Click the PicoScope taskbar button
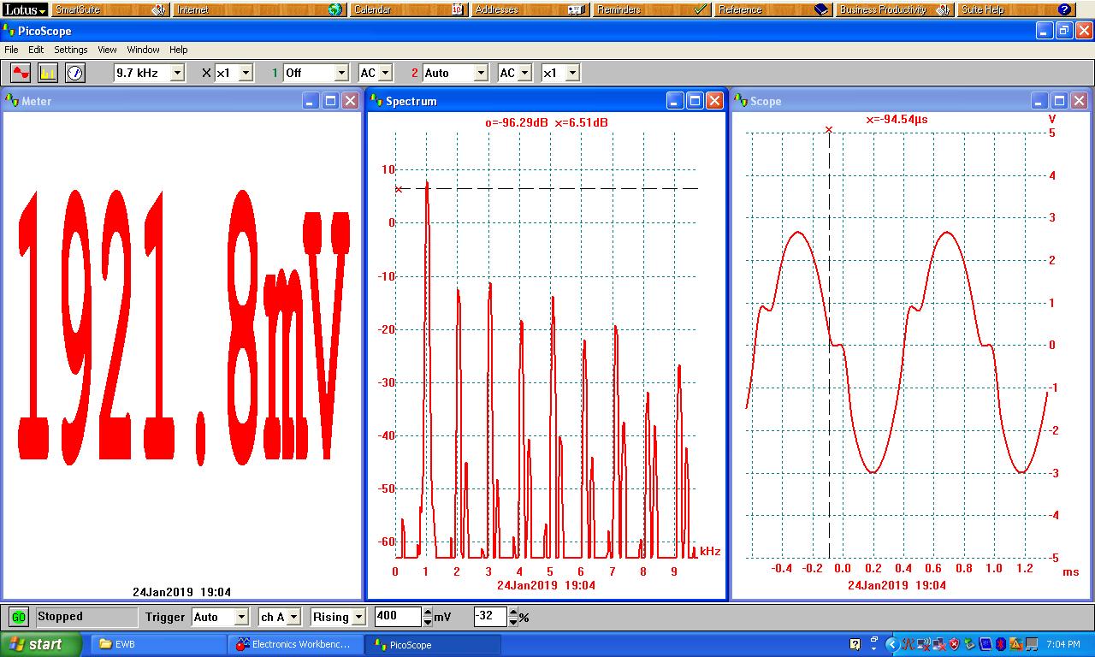This screenshot has height=657, width=1095. [432, 644]
